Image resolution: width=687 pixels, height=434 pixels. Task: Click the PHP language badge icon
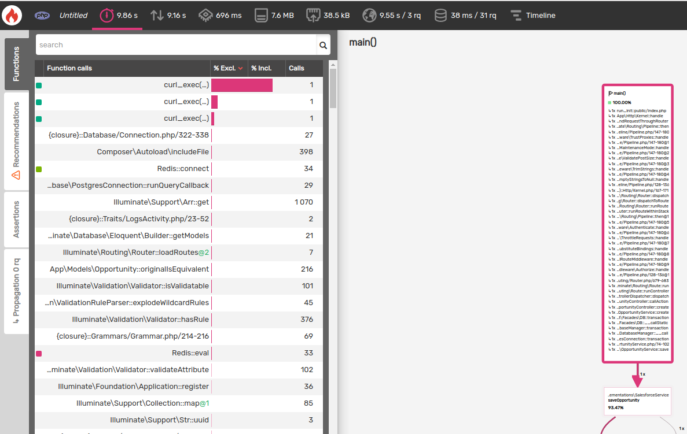(42, 15)
